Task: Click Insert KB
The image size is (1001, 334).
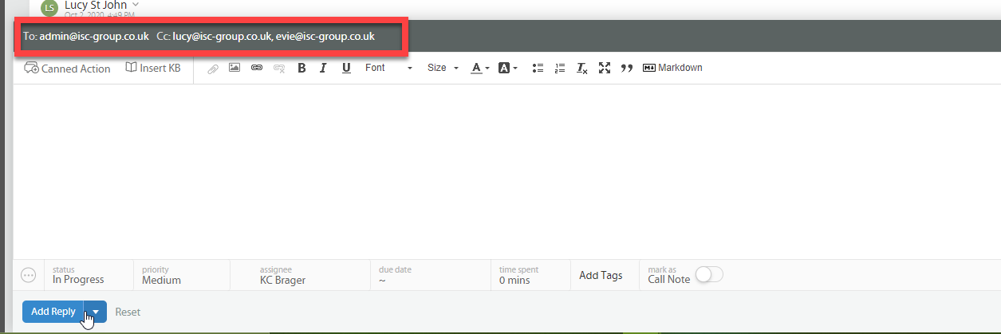Action: tap(153, 68)
